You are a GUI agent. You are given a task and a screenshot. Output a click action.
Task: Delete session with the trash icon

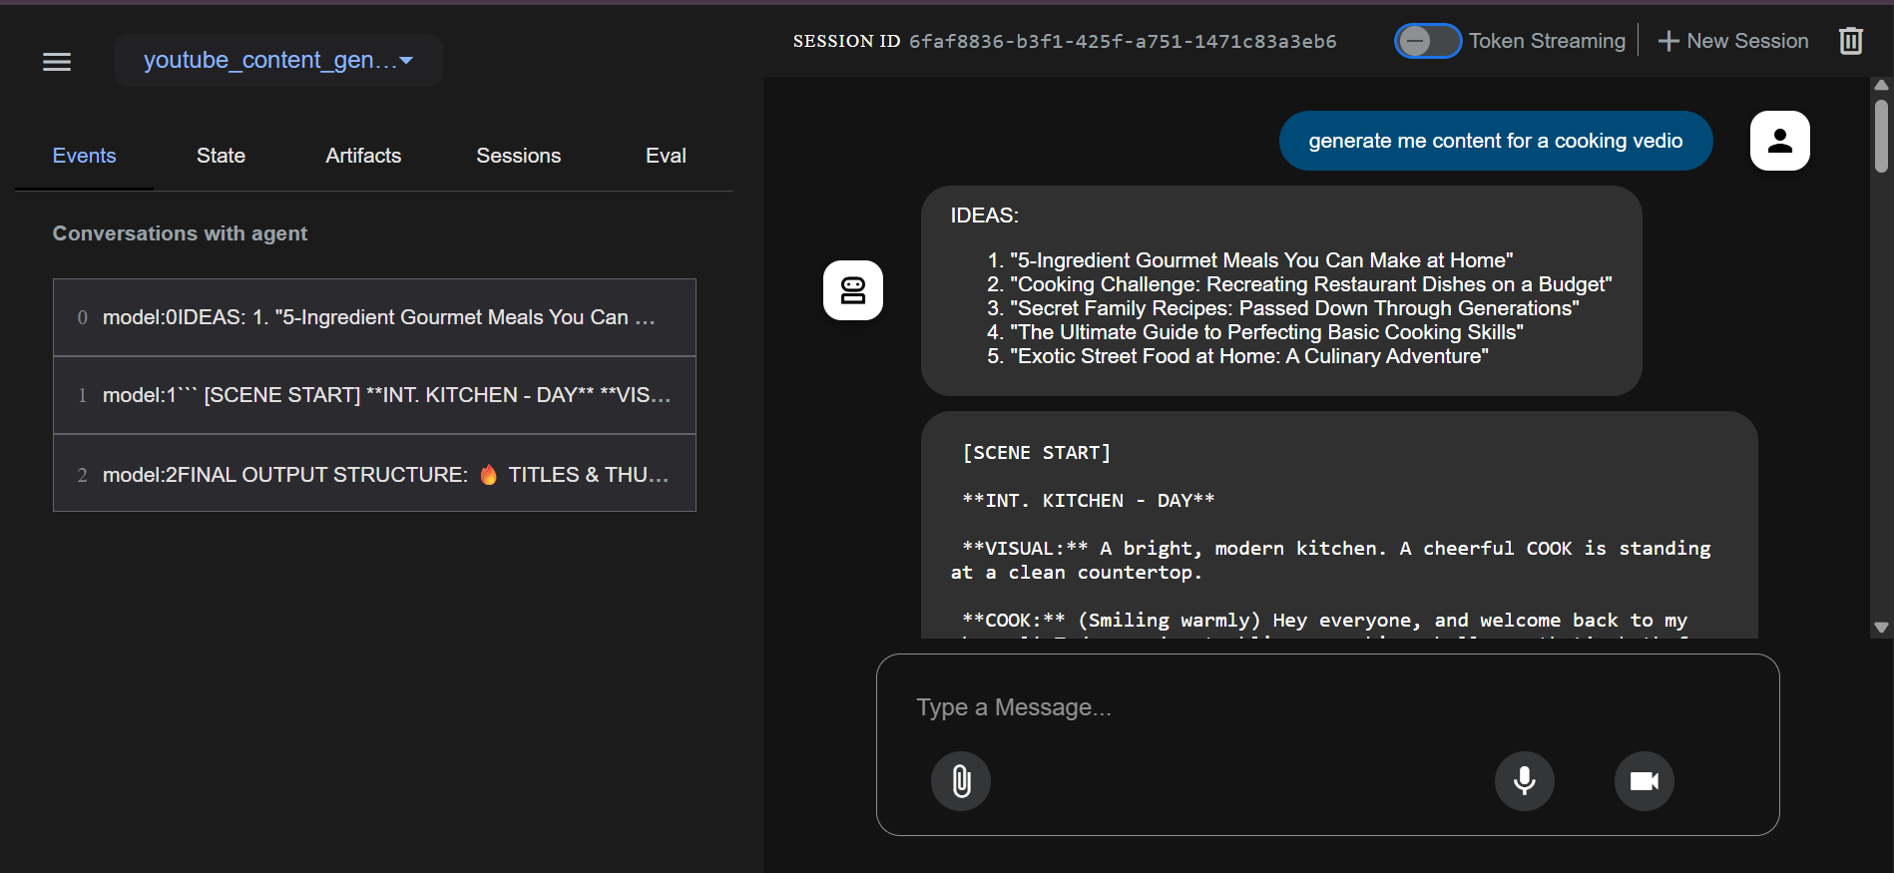coord(1851,41)
